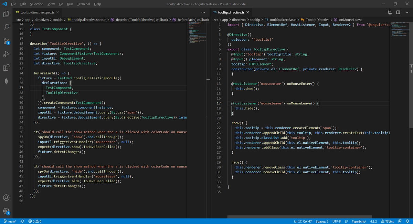Expand the TooltipDirective breadcrumb
413x224 pixels.
point(317,20)
